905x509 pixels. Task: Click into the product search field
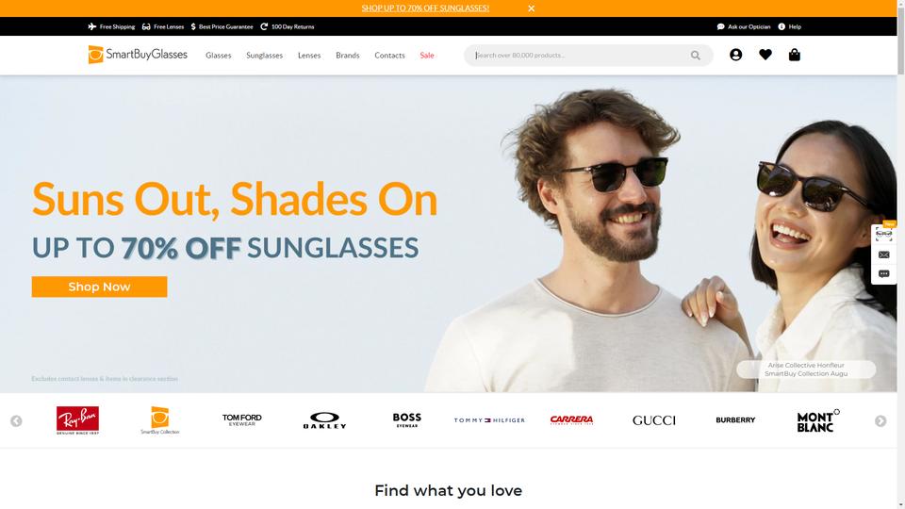(580, 56)
